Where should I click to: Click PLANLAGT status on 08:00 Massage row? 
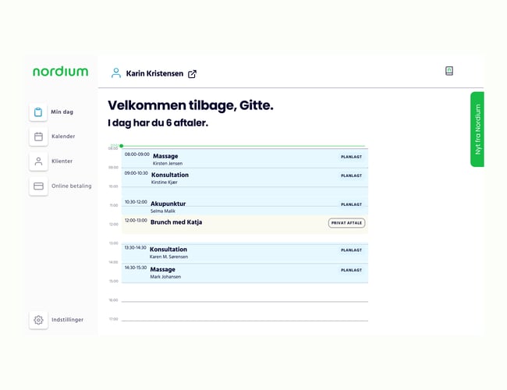[352, 157]
